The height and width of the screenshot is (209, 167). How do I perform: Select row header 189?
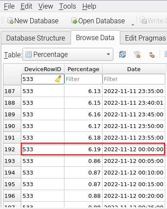coord(12,114)
